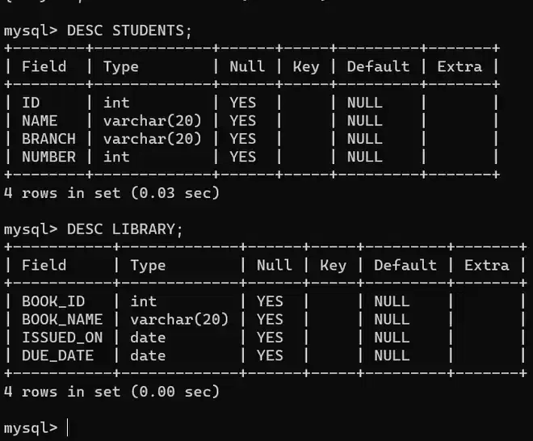Click the NUMBER field cell
Viewport: 533px width, 441px height.
pos(48,157)
